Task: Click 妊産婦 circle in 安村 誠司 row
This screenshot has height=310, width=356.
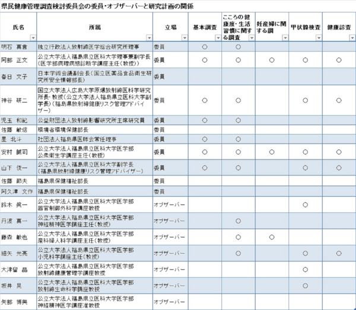Action: [x=272, y=152]
